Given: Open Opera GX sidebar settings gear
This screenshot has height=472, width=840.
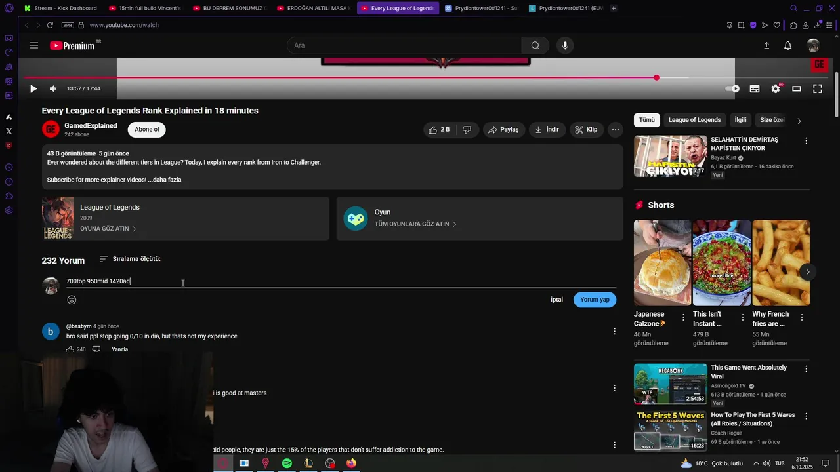Looking at the screenshot, I should 9,210.
